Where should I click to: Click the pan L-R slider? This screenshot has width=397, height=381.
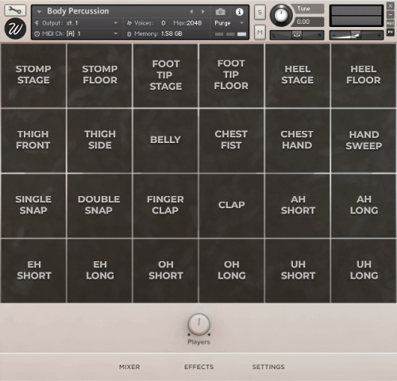[x=297, y=35]
